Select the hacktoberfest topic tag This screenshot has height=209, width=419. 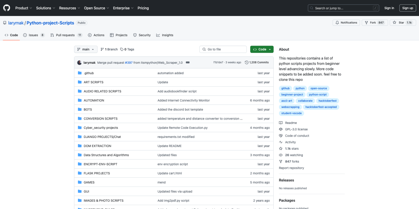point(327,101)
